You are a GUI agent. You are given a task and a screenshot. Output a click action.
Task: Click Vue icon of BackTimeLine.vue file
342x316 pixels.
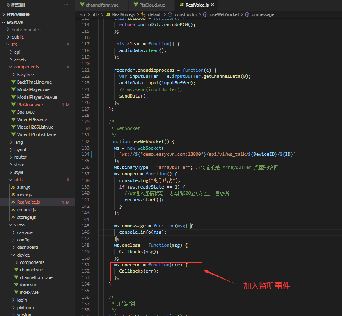tap(14, 82)
